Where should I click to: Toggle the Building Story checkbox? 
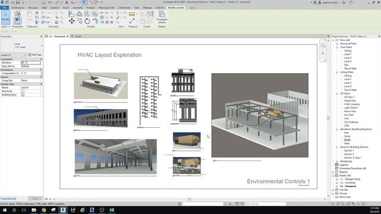click(23, 95)
